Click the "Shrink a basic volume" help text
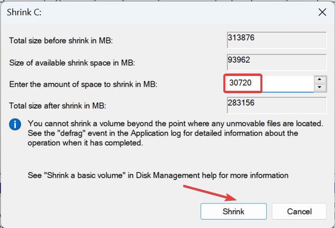The width and height of the screenshot is (335, 228). pos(158,175)
